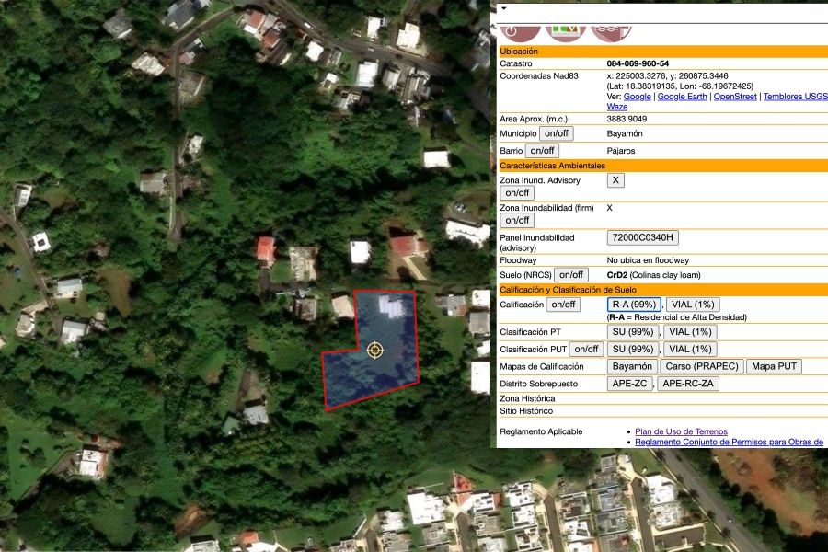
Task: Toggle the Municipio layer on/off
Action: (x=556, y=133)
